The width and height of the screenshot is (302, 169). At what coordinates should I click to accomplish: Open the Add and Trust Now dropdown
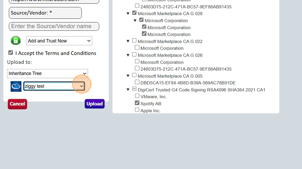click(x=59, y=40)
